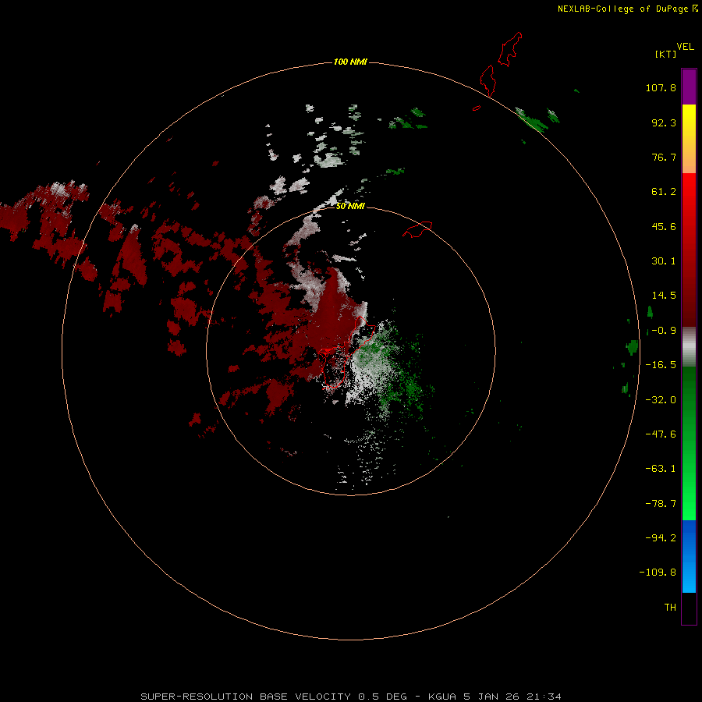The height and width of the screenshot is (702, 702).
Task: Click the Super-Resolution Base Velocity caption text
Action: click(350, 697)
